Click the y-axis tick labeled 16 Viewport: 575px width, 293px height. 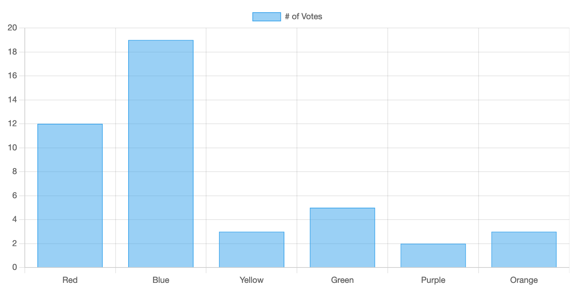click(x=12, y=76)
